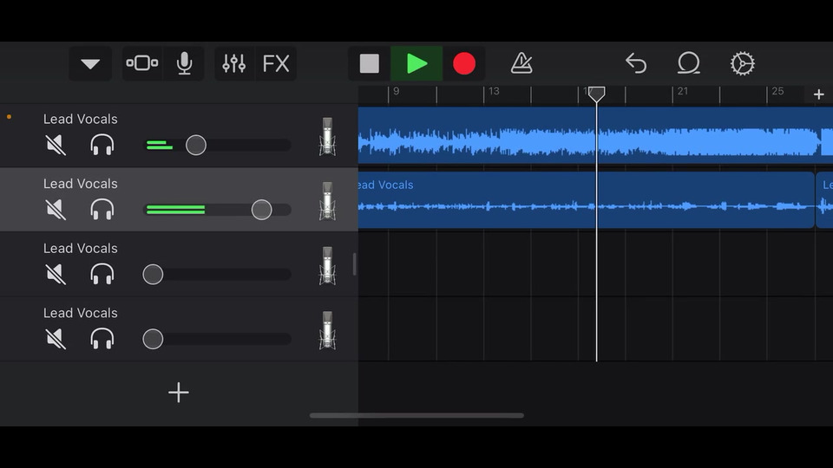Solo the fourth Lead Vocals track
The height and width of the screenshot is (468, 833).
pyautogui.click(x=102, y=339)
